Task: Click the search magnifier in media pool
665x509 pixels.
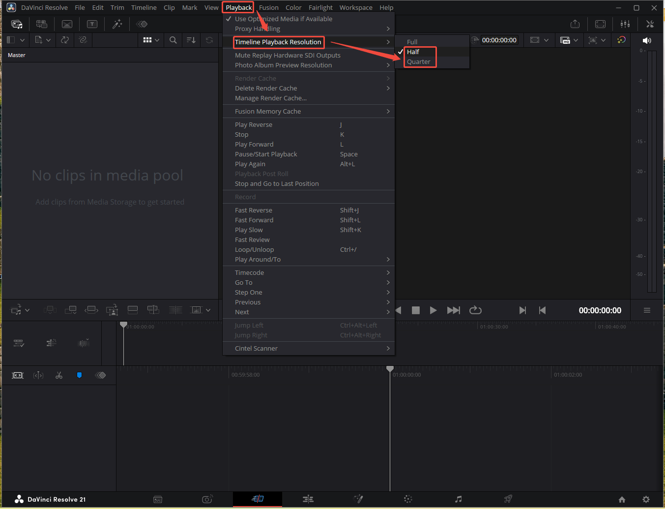Action: [173, 40]
